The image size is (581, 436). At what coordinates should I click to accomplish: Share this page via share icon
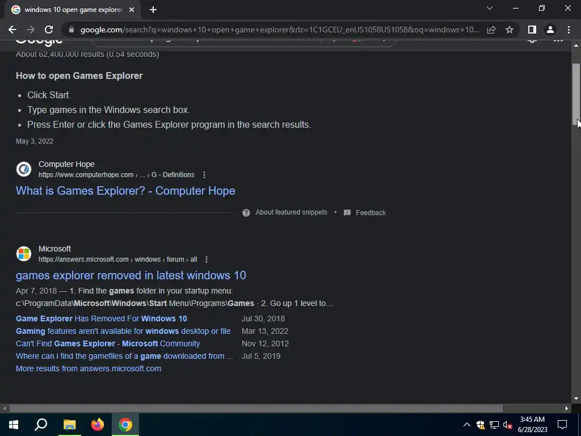click(491, 30)
